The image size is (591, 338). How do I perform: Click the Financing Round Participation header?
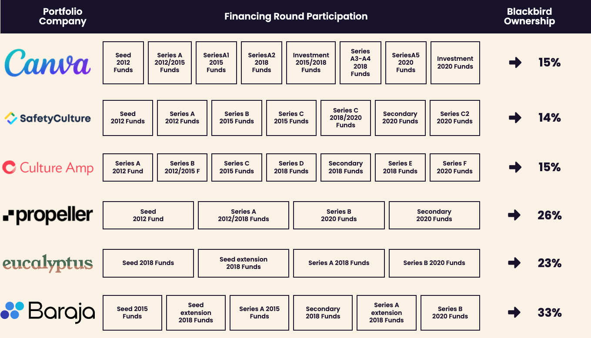coord(296,17)
